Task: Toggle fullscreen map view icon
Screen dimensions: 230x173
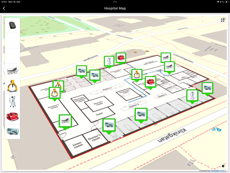Action: click(x=223, y=20)
